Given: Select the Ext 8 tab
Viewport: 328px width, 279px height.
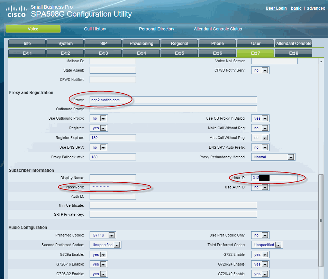Looking at the screenshot, I should (x=293, y=53).
